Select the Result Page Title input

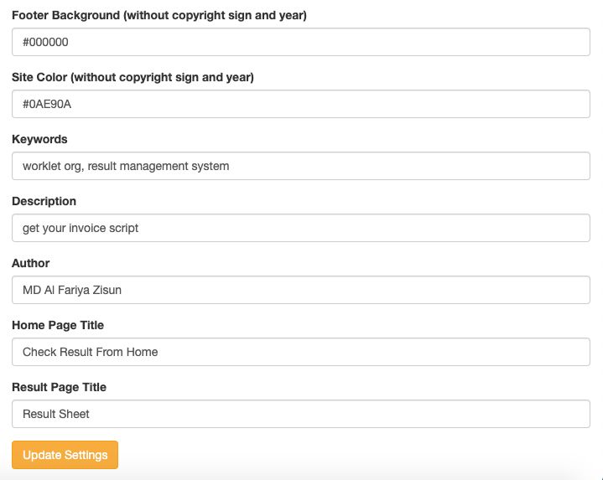pos(301,414)
